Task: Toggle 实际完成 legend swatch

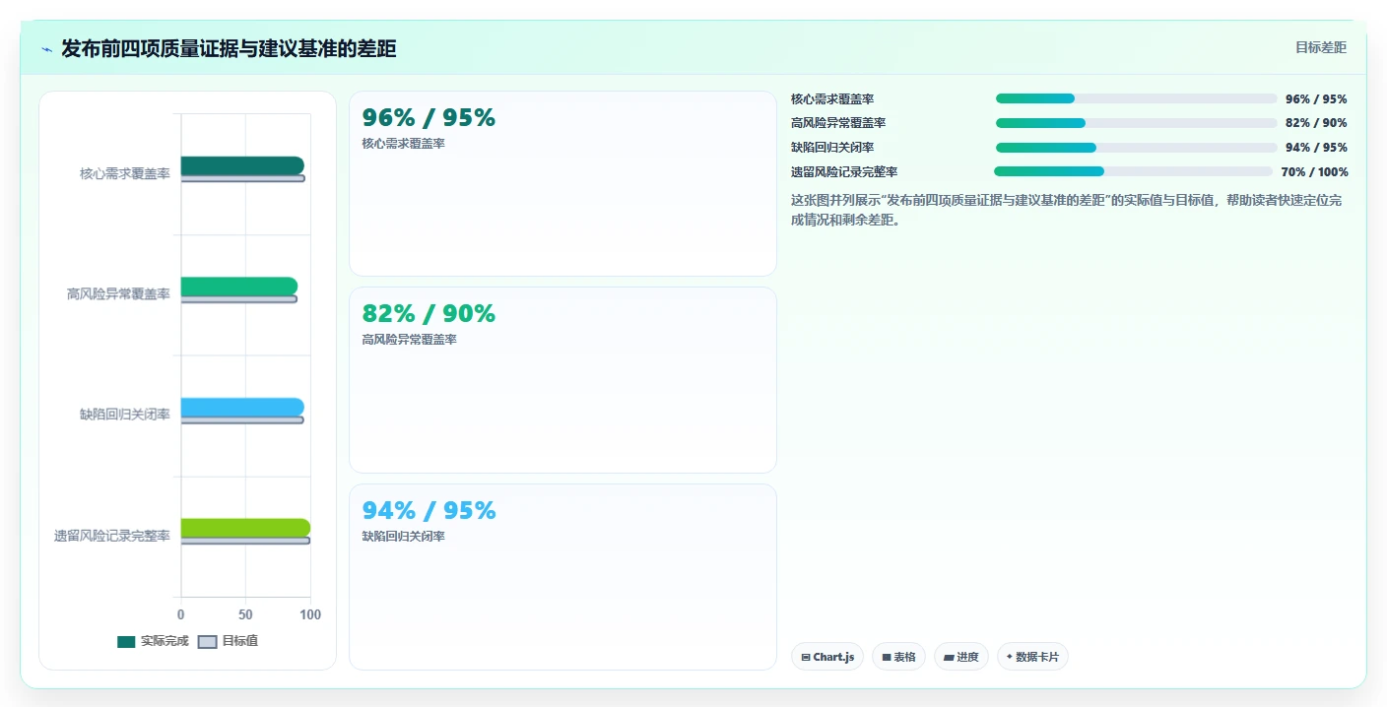Action: (x=126, y=642)
